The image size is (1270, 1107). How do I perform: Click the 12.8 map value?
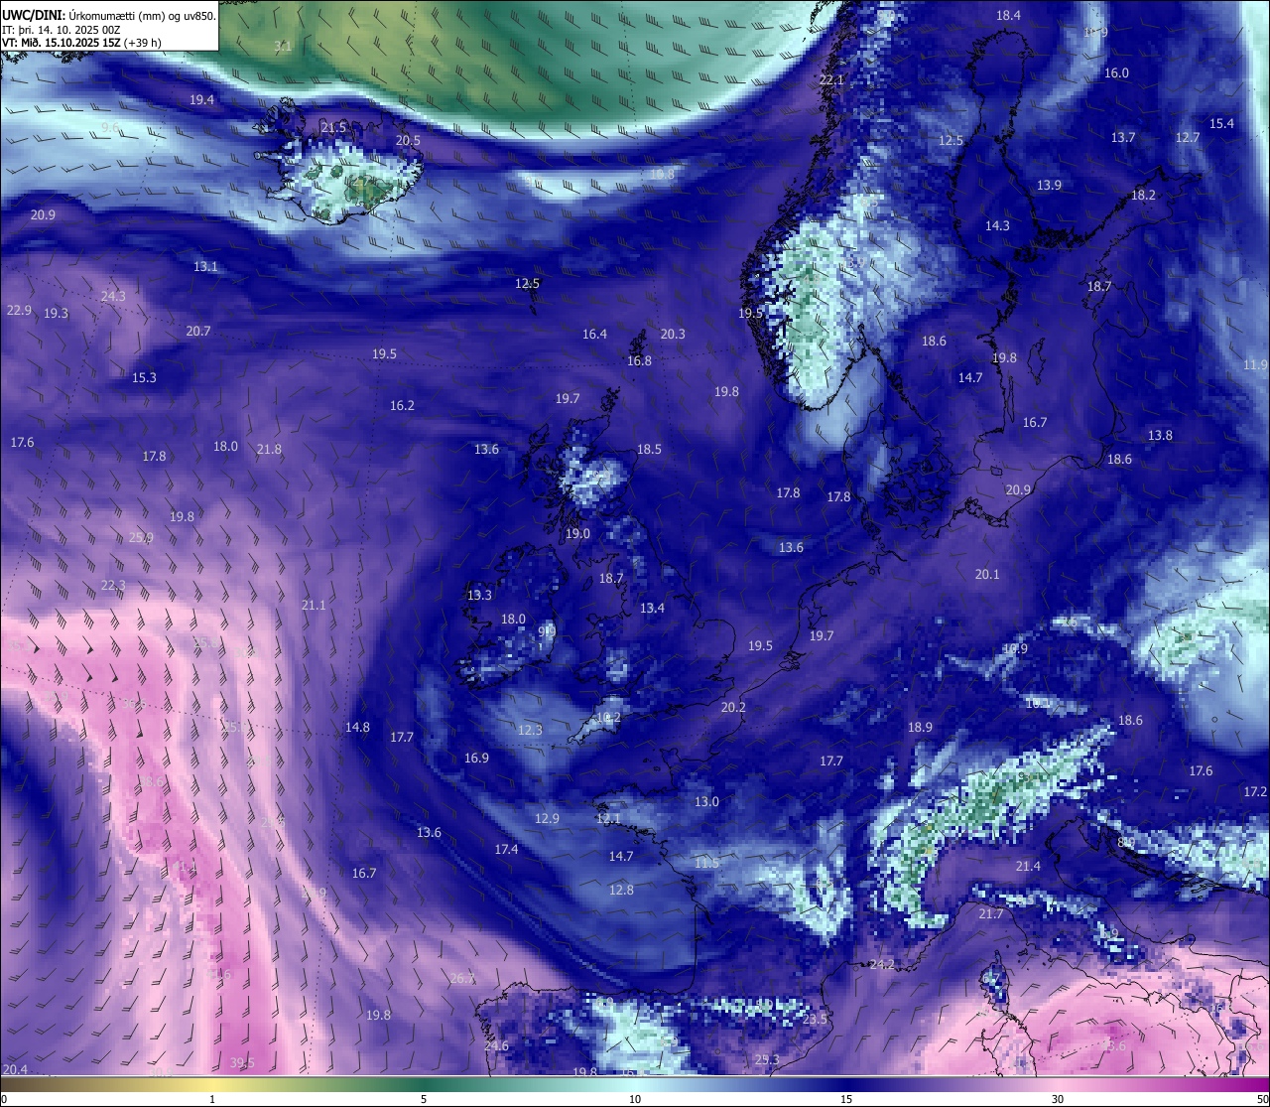tap(621, 891)
